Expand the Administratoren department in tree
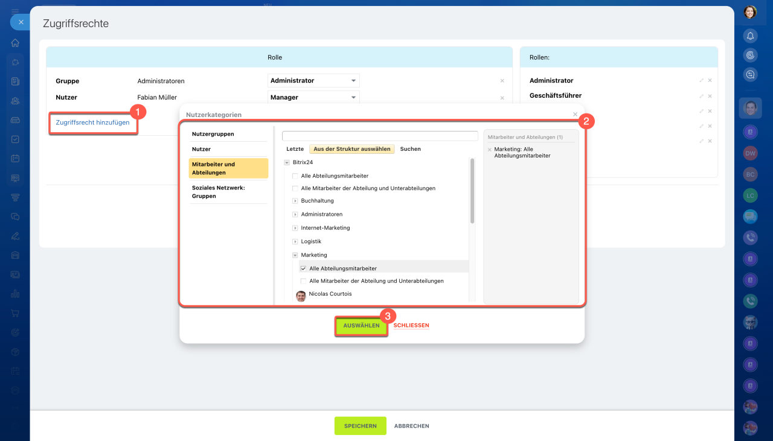 pyautogui.click(x=295, y=214)
